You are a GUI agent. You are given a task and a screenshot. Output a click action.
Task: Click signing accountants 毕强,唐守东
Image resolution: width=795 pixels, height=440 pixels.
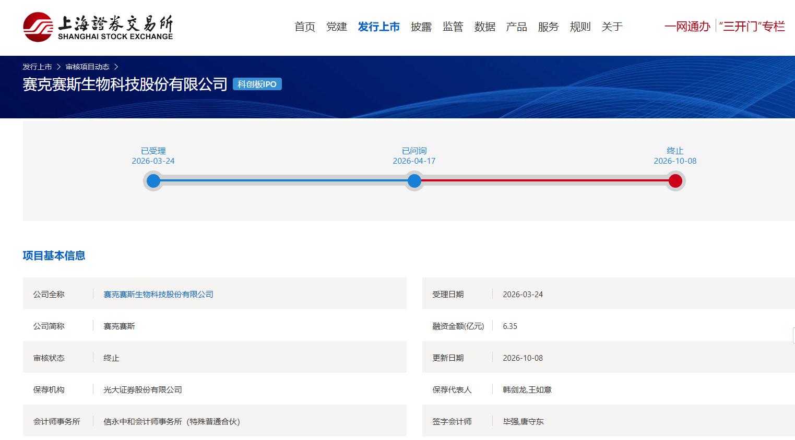tap(524, 422)
